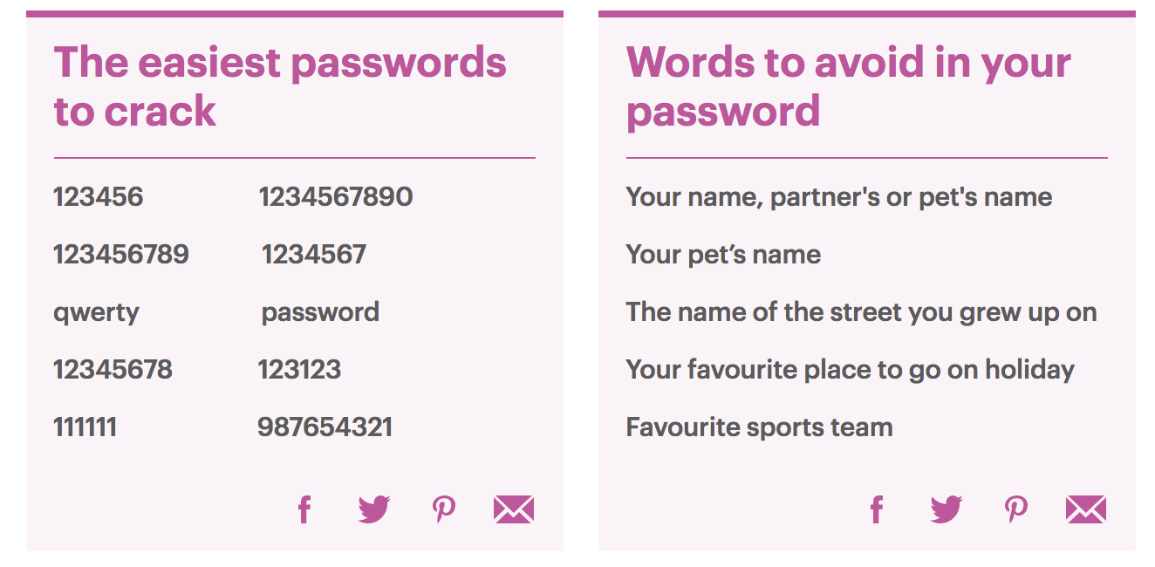This screenshot has width=1155, height=567.
Task: Email the easiest passwords card
Action: [514, 509]
